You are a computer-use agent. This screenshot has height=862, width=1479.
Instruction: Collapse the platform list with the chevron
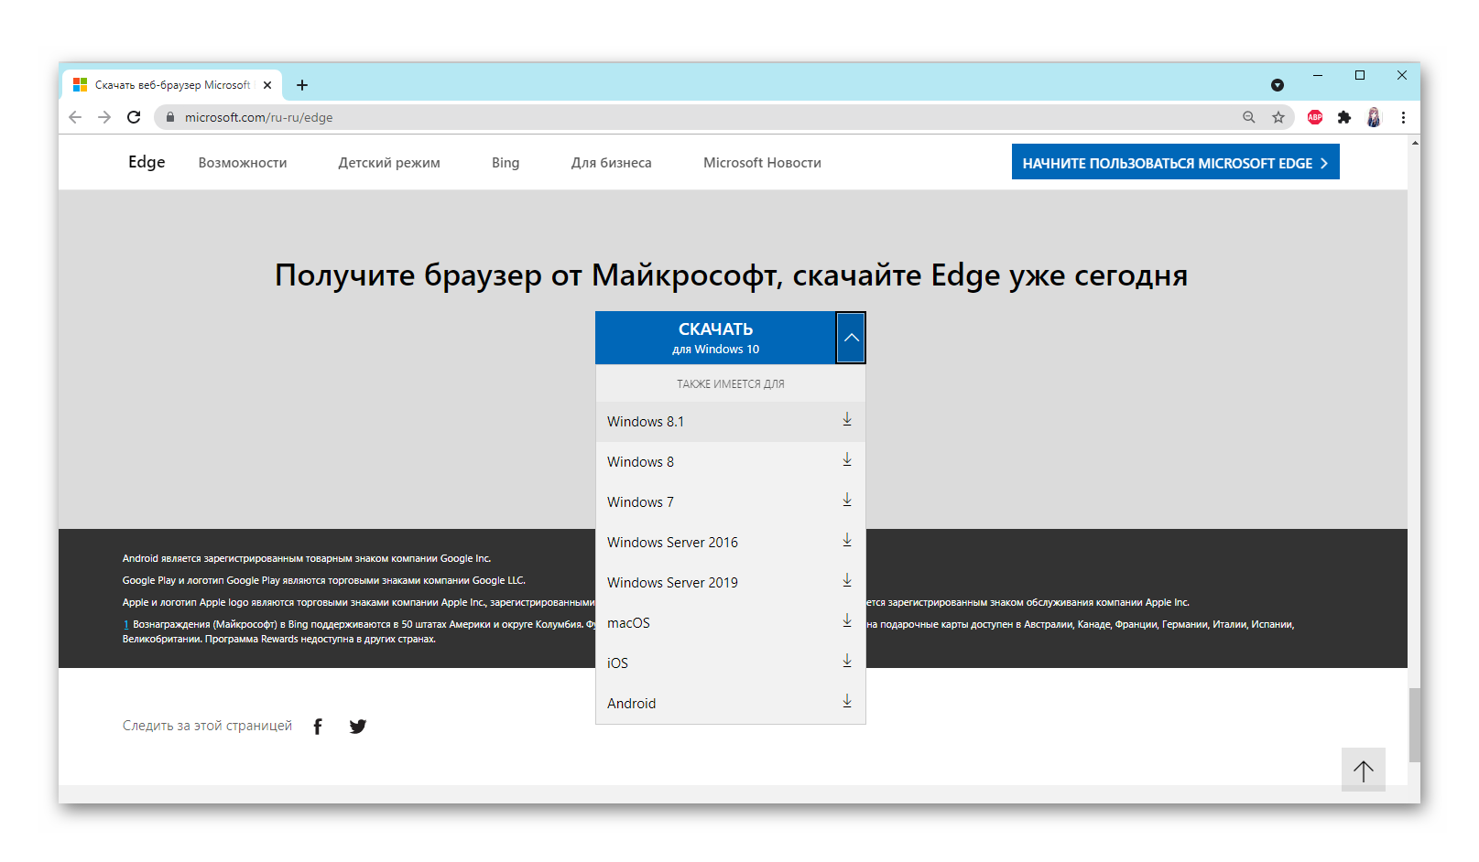[851, 338]
